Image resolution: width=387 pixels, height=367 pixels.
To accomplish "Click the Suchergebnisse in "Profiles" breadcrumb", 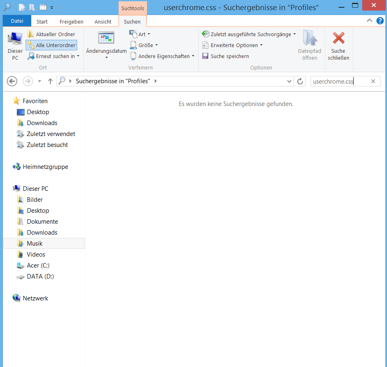I will (113, 81).
